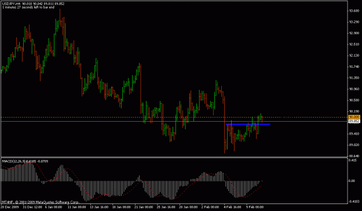This screenshot has width=362, height=211.
Task: Click the 89.410 price axis label
Action: [x=354, y=133]
